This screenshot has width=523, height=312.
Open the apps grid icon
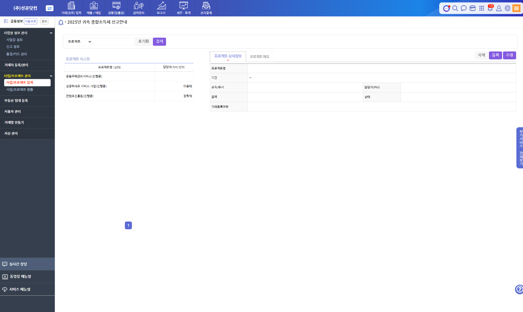[x=481, y=8]
